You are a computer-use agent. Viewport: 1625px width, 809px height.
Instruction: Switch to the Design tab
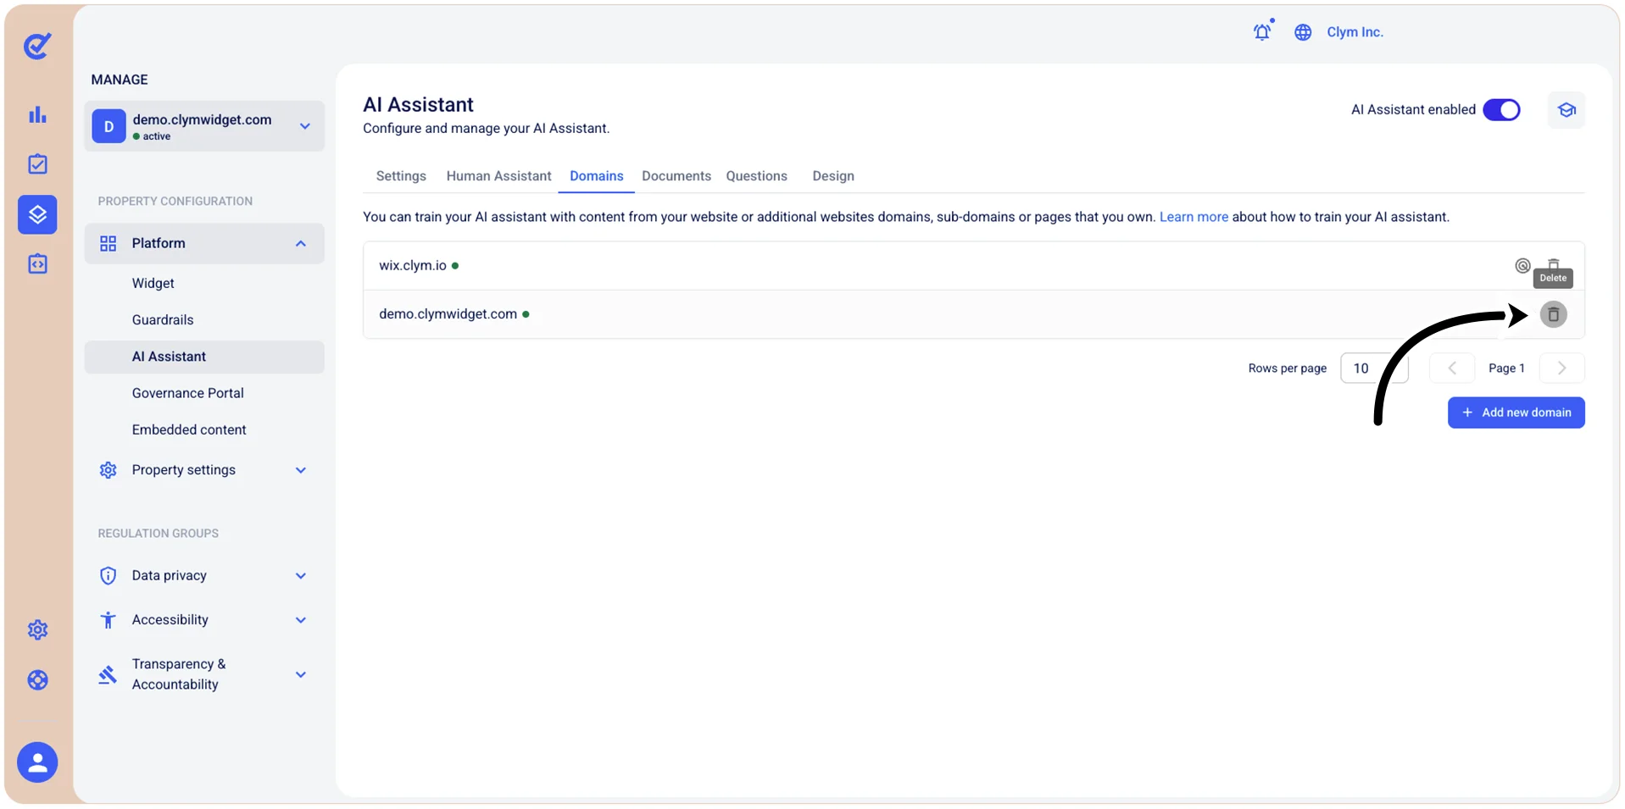pos(833,176)
